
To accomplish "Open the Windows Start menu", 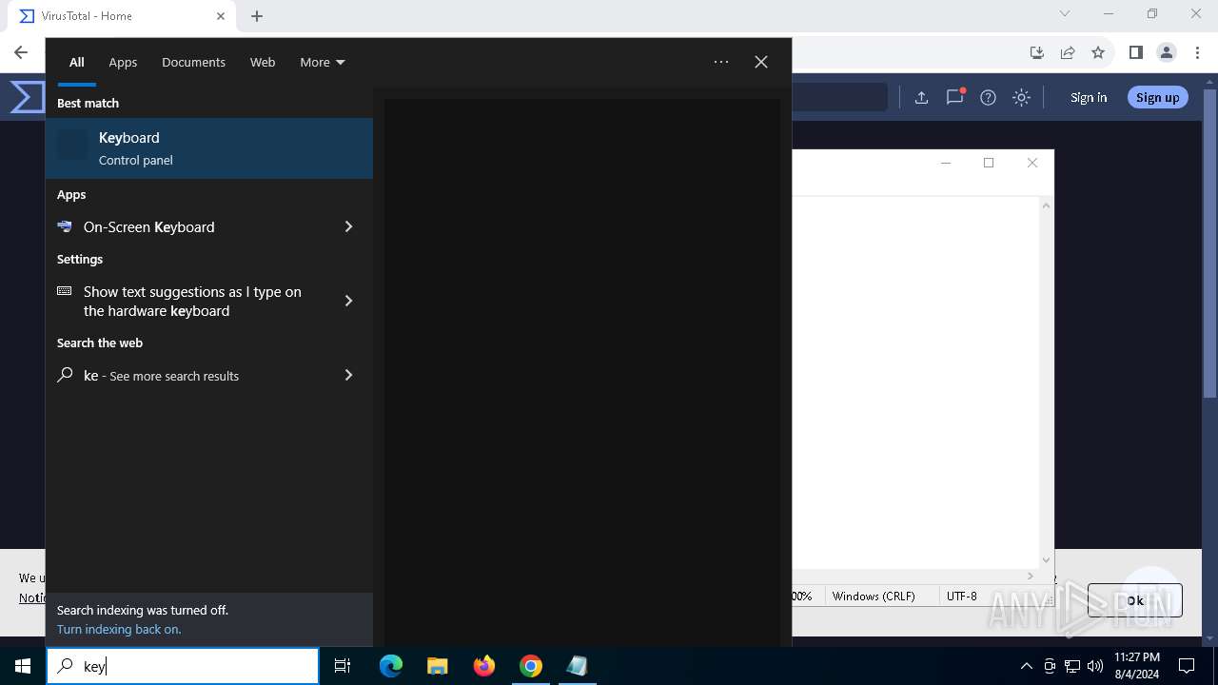I will click(x=23, y=666).
